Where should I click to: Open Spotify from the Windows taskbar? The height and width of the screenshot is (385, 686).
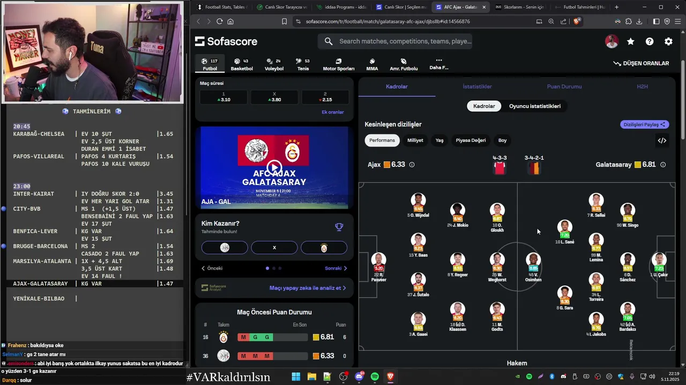pos(375,376)
